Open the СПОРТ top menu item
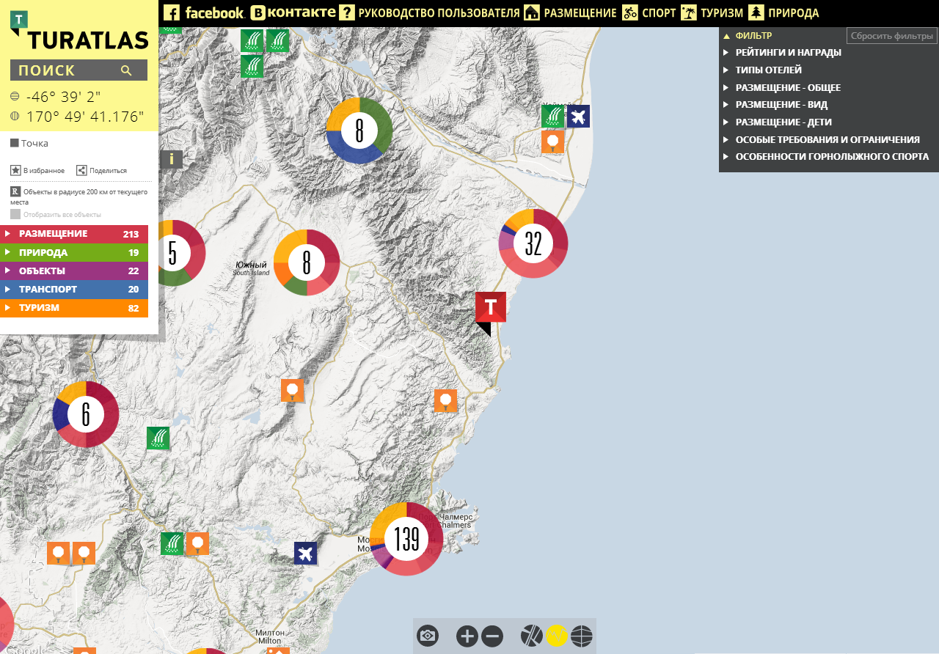 click(649, 12)
